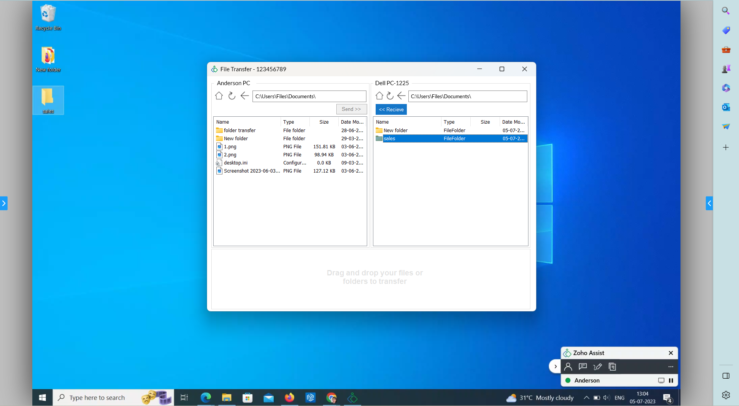Select the sales folder in Dell PC-1225 list
The width and height of the screenshot is (739, 406).
coord(390,138)
